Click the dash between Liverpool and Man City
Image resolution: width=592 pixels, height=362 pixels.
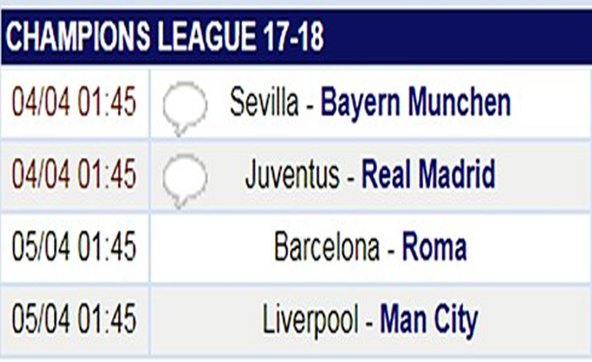click(x=369, y=323)
